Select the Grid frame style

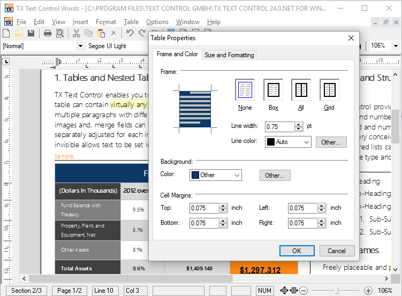[329, 90]
